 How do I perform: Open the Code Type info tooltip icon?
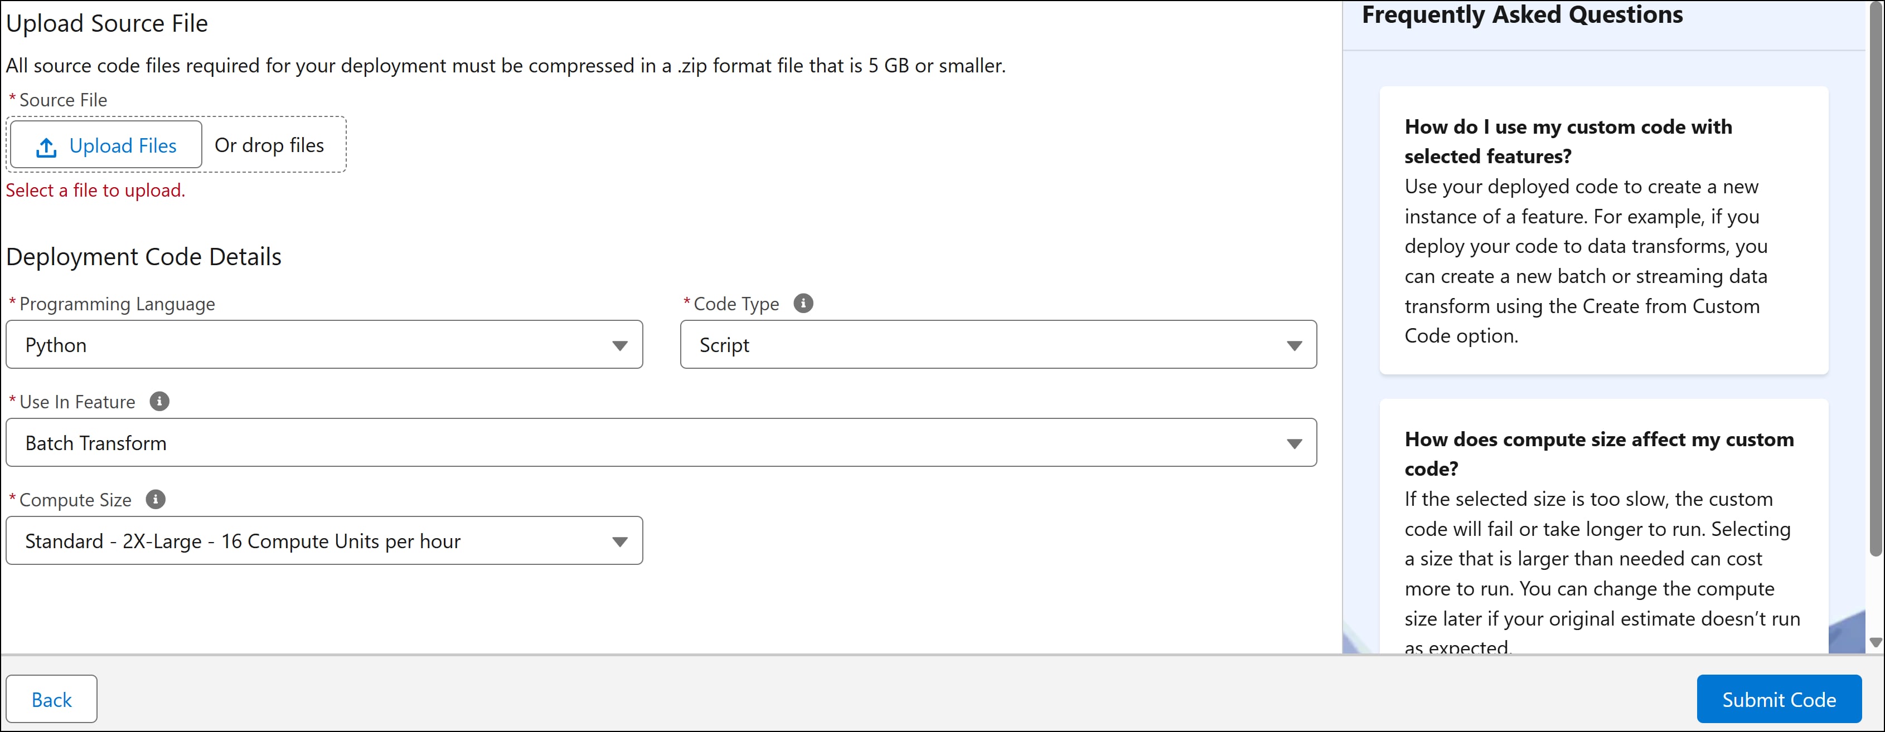[x=803, y=302]
